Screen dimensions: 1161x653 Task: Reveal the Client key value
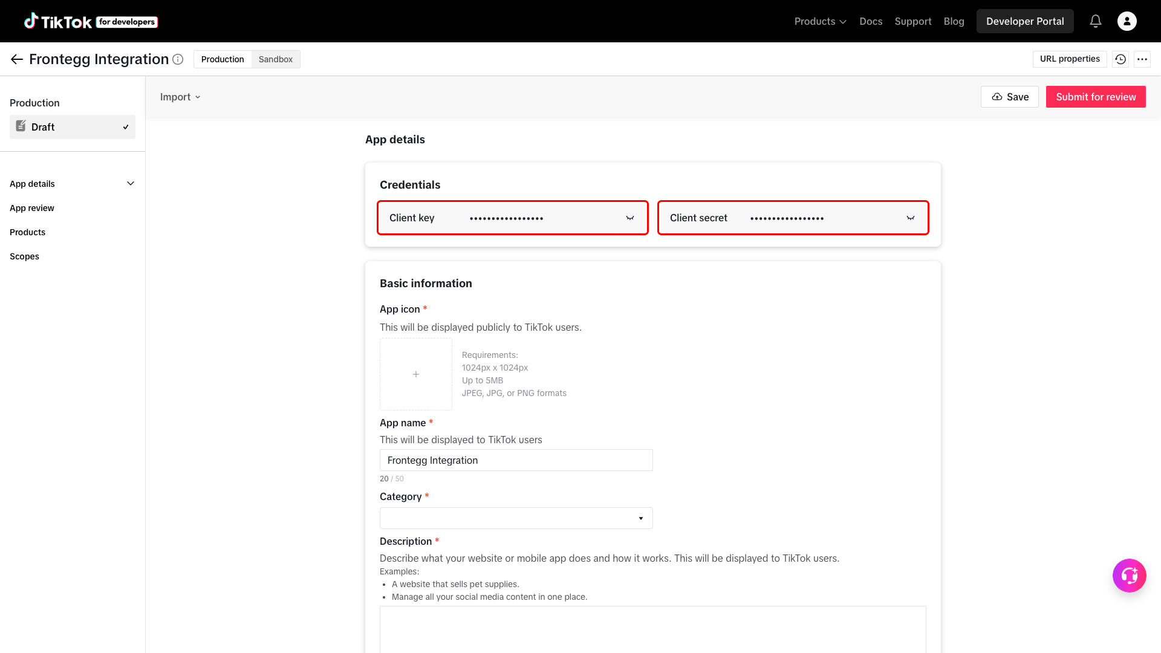[630, 218]
